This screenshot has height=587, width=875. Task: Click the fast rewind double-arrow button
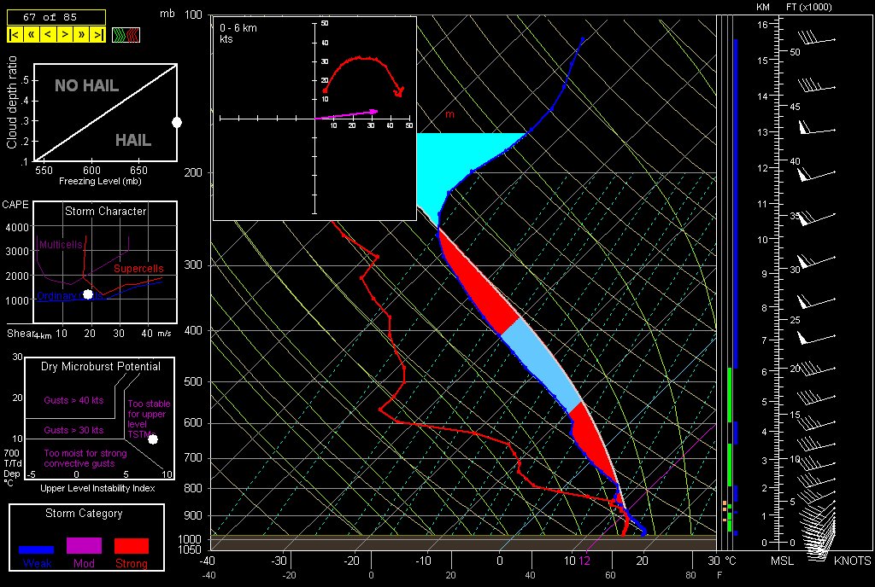click(x=32, y=35)
